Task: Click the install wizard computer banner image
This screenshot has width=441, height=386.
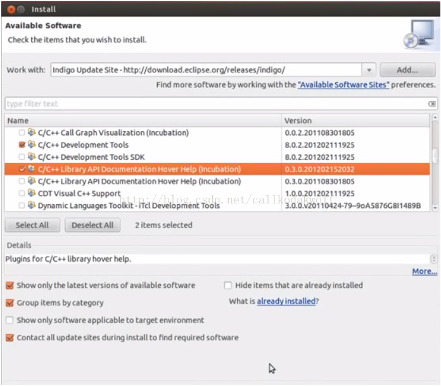Action: coord(419,34)
